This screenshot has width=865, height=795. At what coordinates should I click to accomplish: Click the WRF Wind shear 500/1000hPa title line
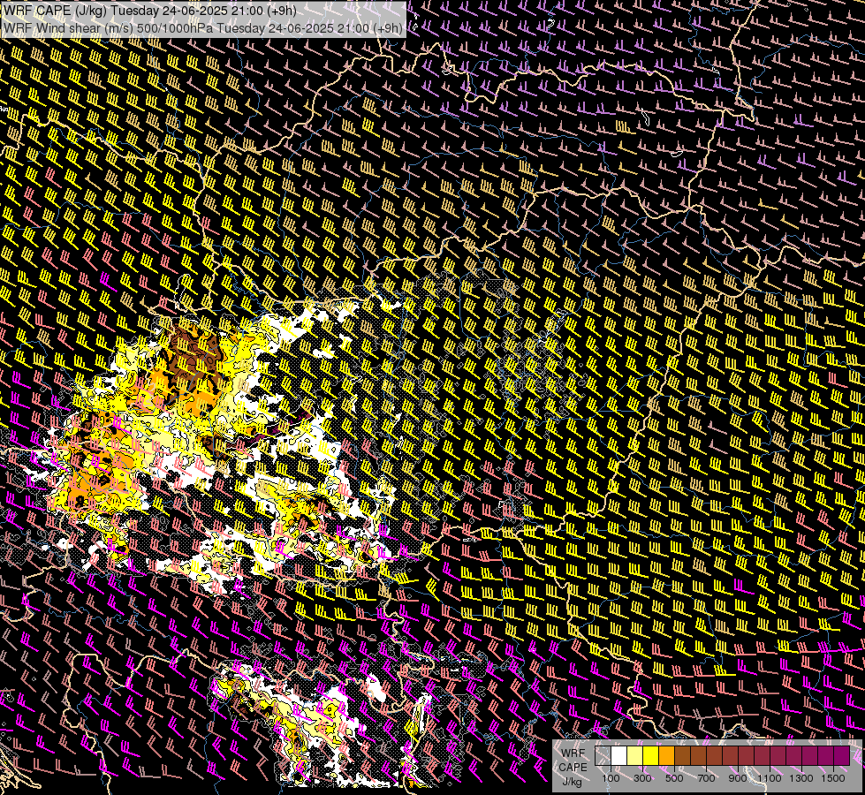tap(203, 27)
